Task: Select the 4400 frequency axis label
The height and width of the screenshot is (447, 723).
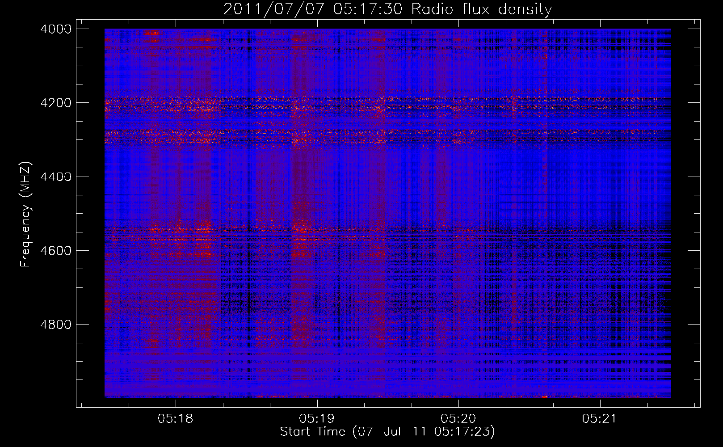Action: pos(56,177)
